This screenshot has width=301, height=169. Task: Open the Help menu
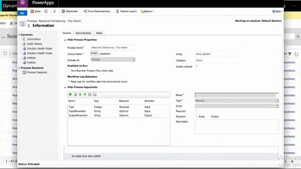click(x=277, y=11)
